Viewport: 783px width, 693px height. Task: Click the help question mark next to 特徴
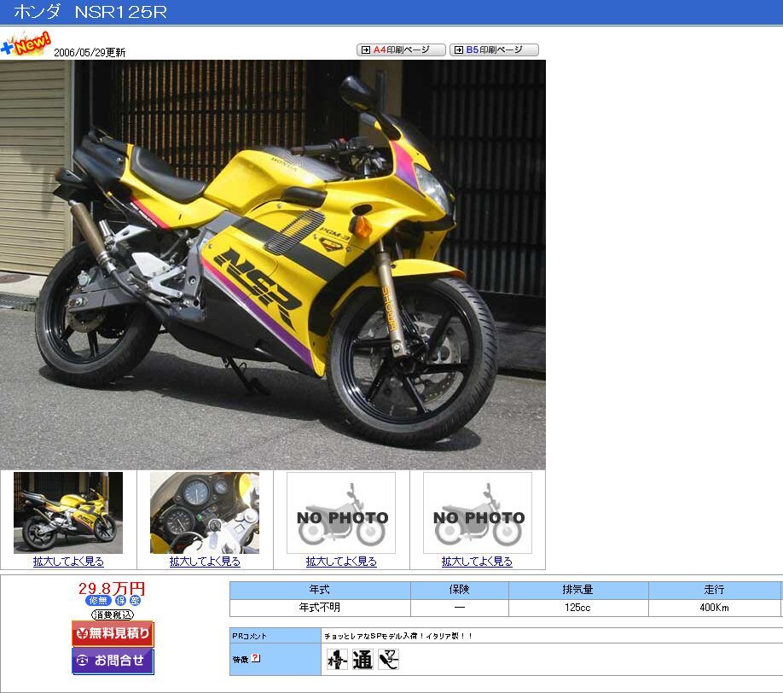click(x=256, y=658)
